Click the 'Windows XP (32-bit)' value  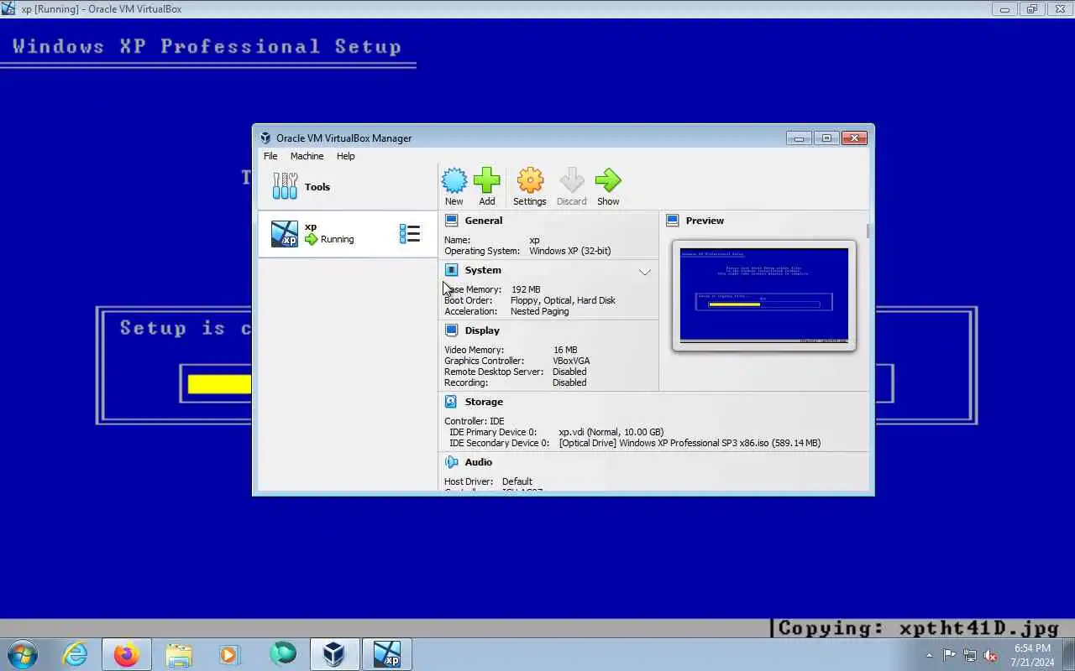[570, 251]
